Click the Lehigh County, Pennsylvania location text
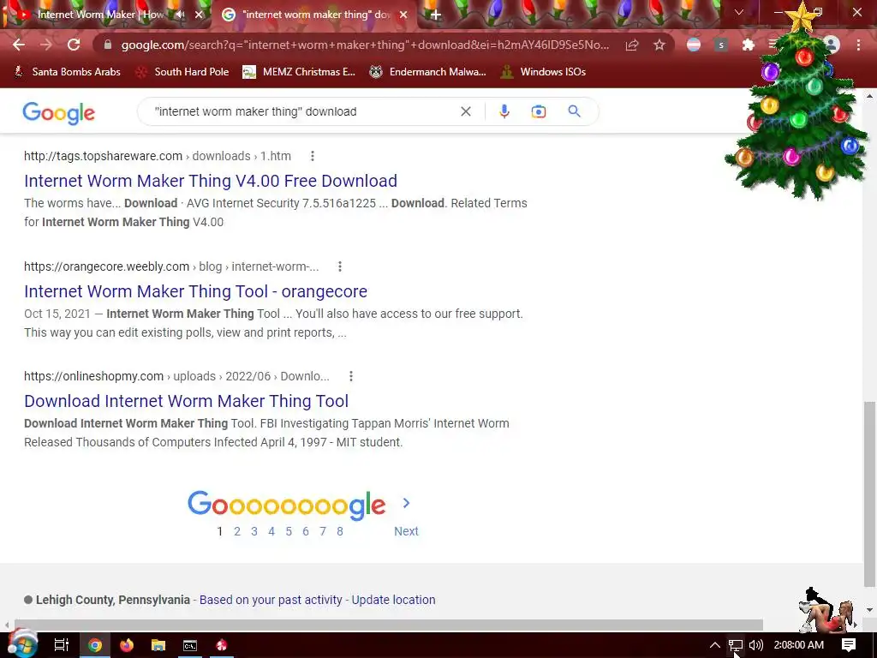This screenshot has width=877, height=658. coord(112,600)
